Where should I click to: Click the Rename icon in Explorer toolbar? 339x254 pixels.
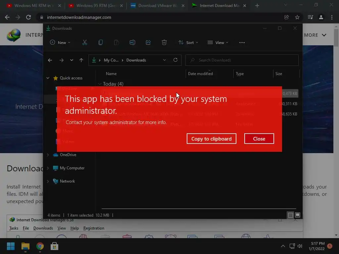click(x=132, y=43)
